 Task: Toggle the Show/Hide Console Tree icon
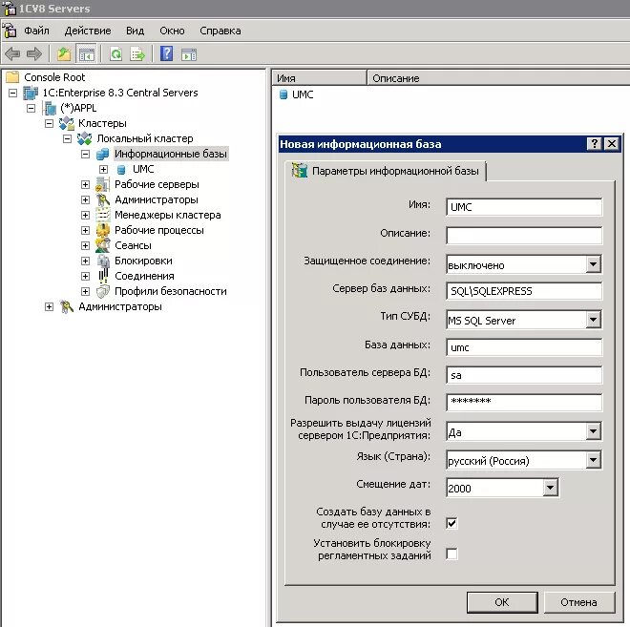86,54
